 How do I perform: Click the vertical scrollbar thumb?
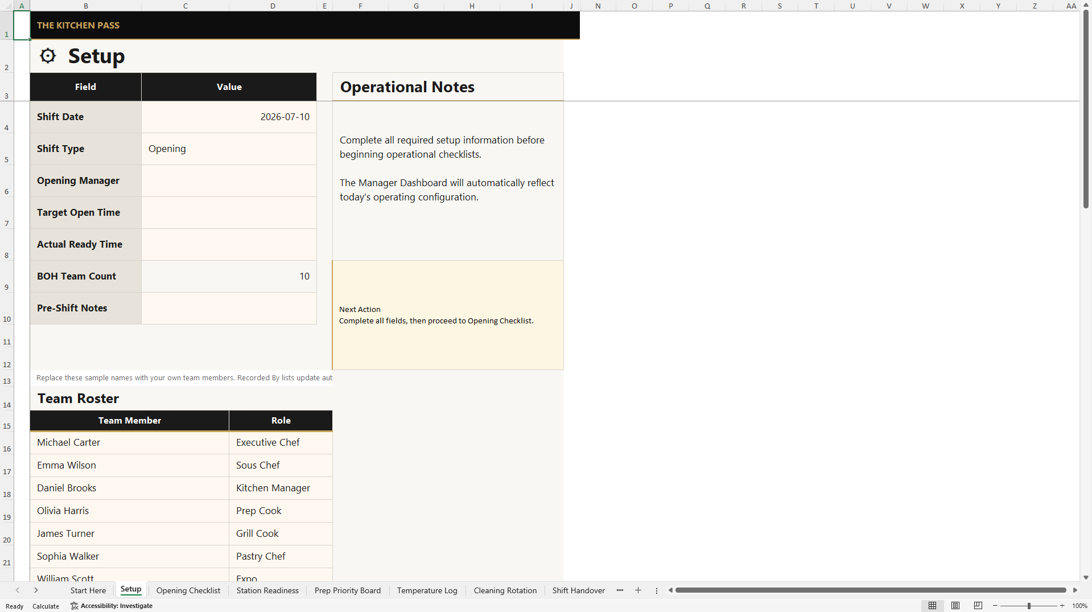(1086, 108)
